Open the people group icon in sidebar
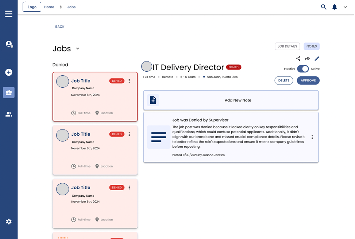Viewport: 355px width, 239px height. 9,114
